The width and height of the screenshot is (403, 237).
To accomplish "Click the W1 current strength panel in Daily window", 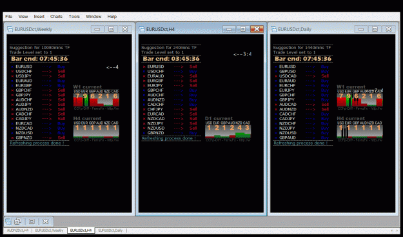I will click(x=360, y=98).
